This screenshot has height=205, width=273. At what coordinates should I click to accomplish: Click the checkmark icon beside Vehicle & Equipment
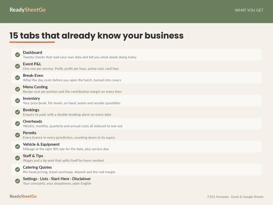[18, 147]
